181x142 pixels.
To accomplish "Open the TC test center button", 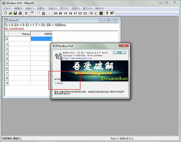I will coord(91,14).
